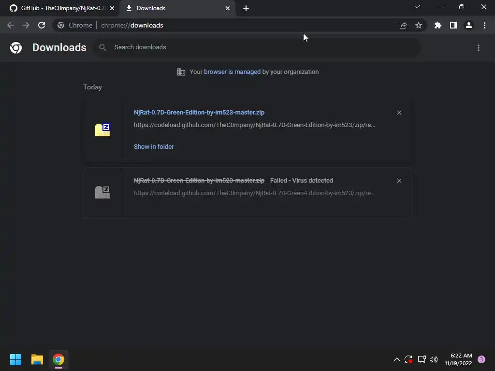Open the Extensions puzzle icon
This screenshot has width=495, height=371.
point(438,25)
